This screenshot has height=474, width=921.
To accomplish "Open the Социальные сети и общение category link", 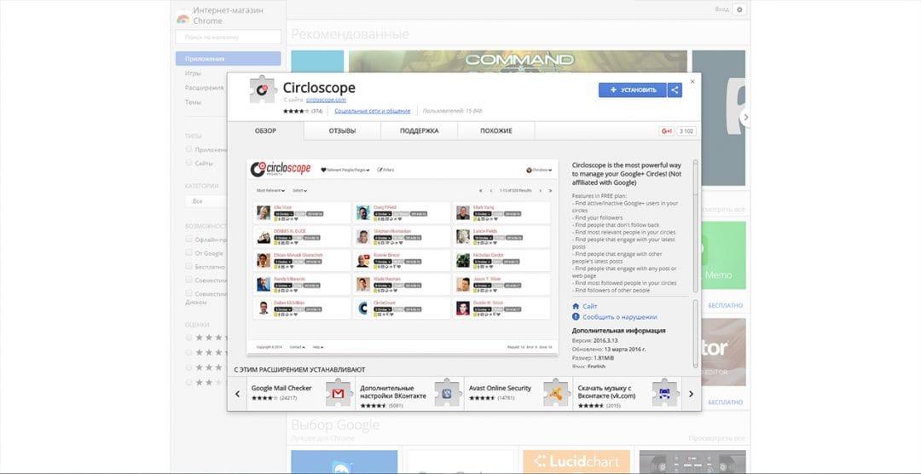I will (x=373, y=111).
